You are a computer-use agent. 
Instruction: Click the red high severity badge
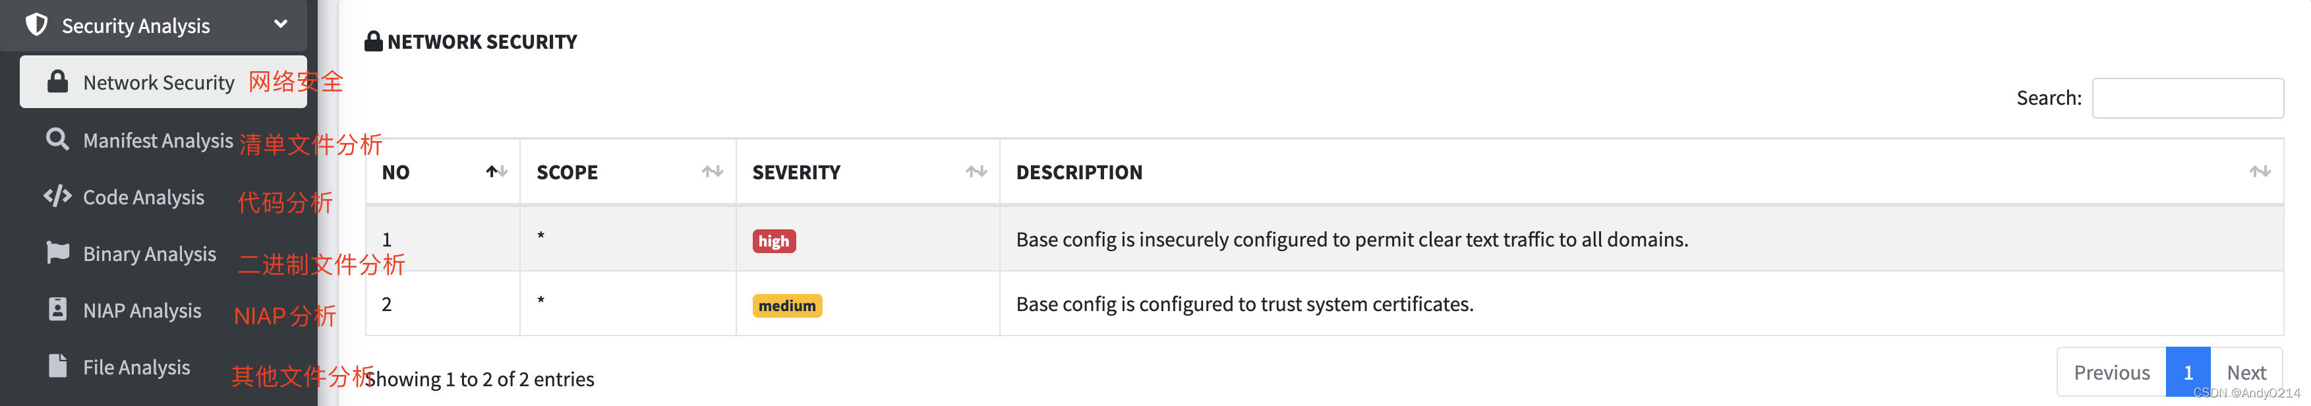[x=773, y=241]
